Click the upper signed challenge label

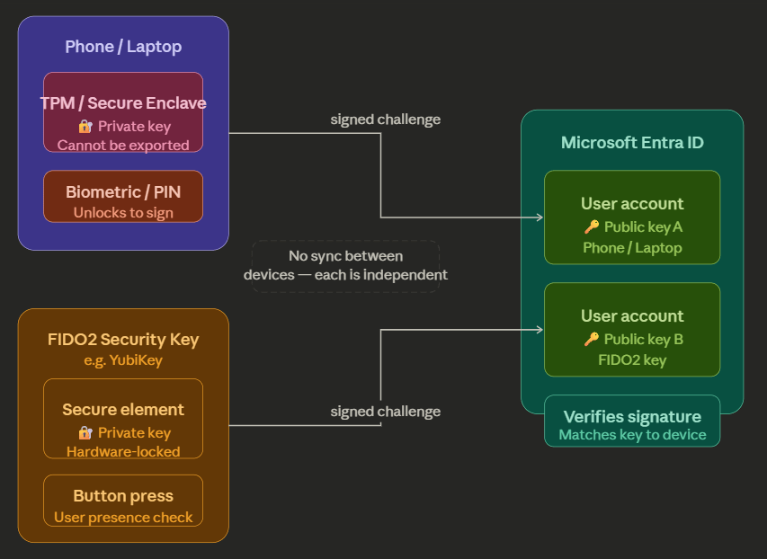pos(385,120)
